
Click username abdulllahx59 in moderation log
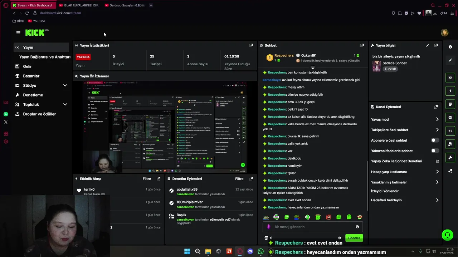tap(187, 190)
